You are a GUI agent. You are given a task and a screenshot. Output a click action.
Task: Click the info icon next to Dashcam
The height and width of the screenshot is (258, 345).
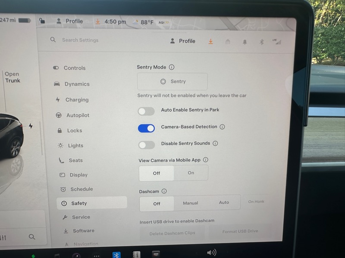(x=164, y=191)
